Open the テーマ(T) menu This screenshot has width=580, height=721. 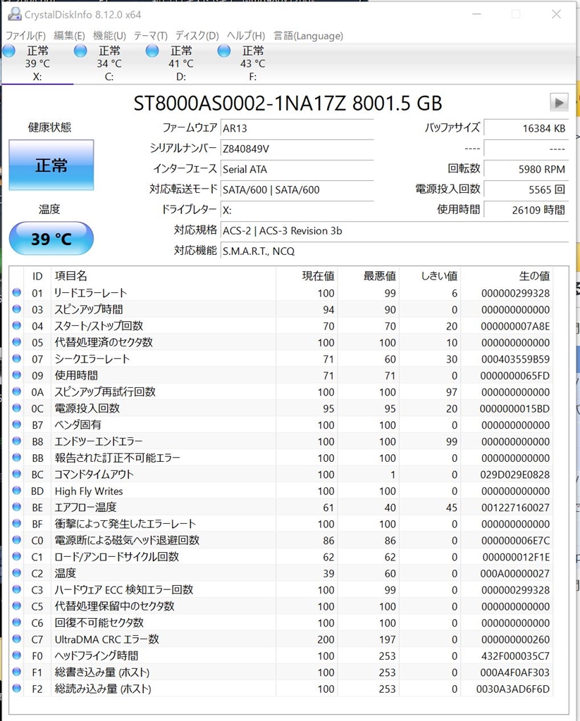[x=151, y=35]
